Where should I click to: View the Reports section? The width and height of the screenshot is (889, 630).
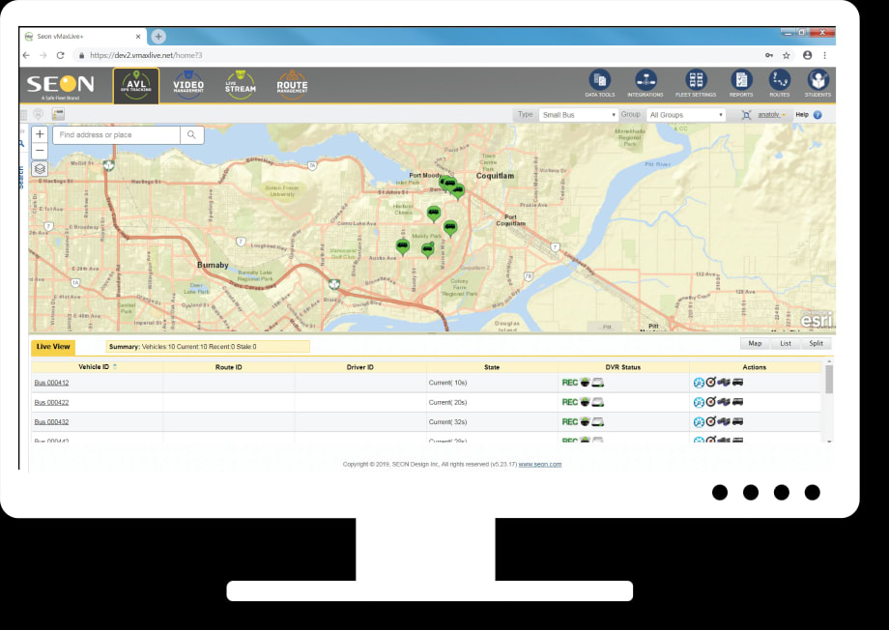coord(741,82)
